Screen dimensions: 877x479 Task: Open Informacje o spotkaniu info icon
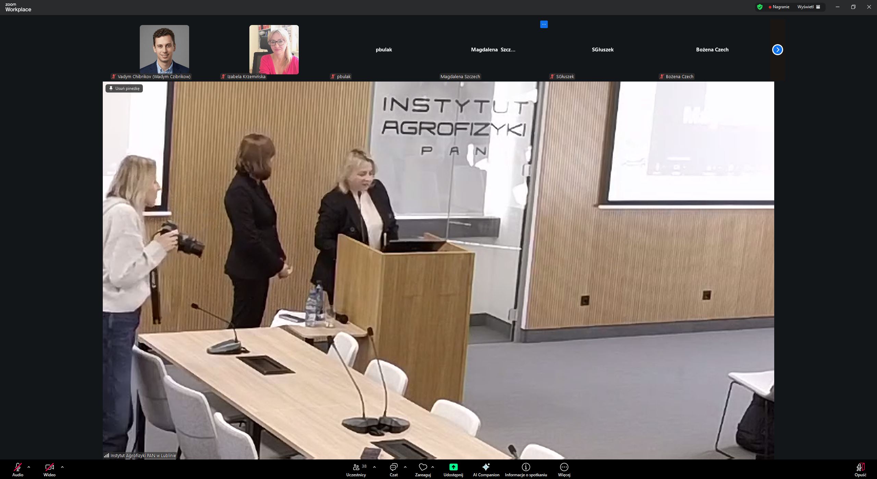pyautogui.click(x=526, y=467)
